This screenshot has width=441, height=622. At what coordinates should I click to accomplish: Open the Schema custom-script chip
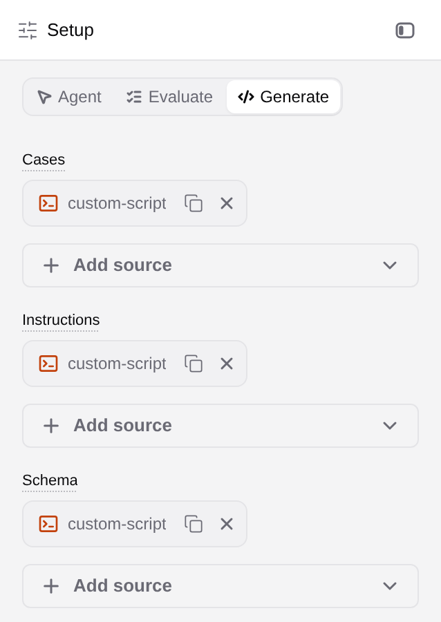(x=135, y=524)
